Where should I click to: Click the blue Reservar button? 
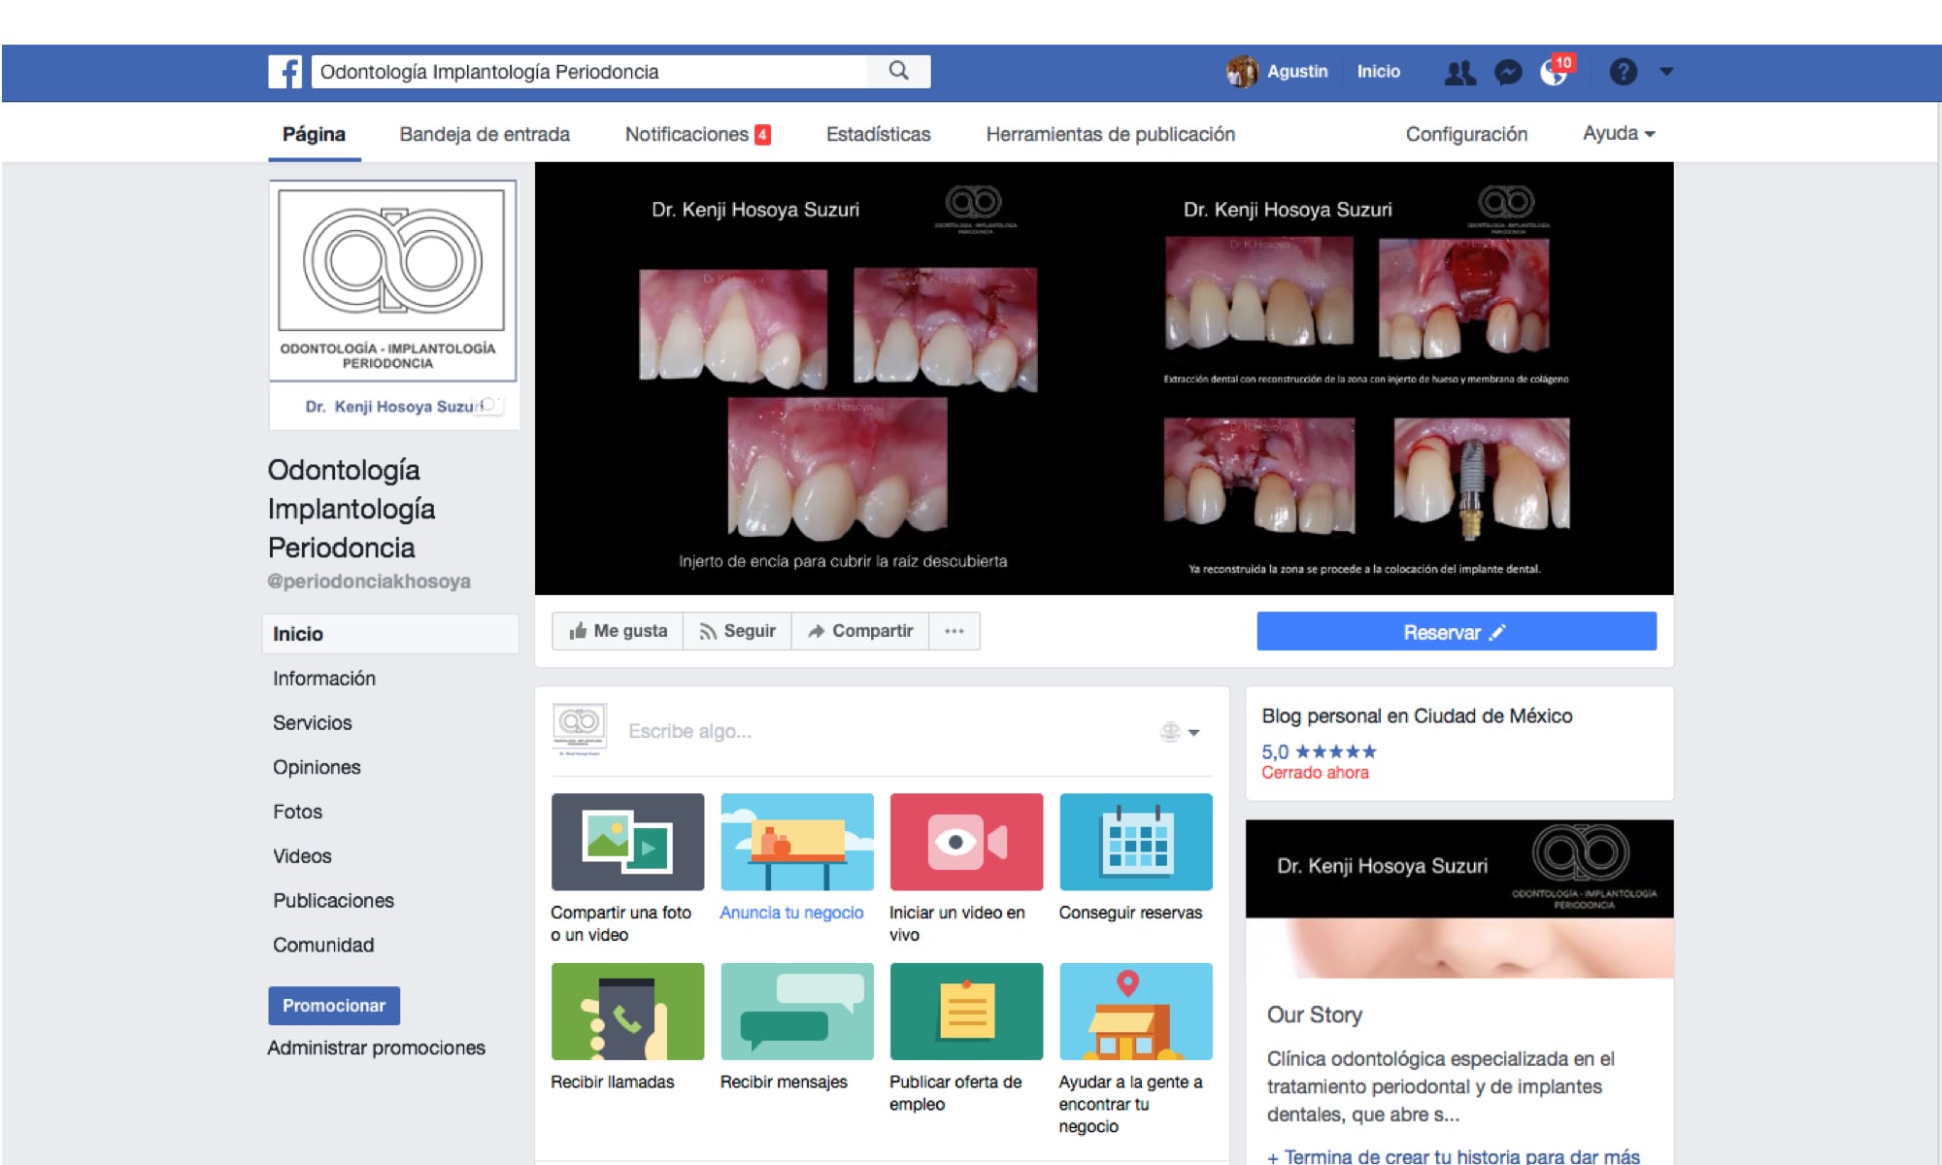pyautogui.click(x=1456, y=632)
